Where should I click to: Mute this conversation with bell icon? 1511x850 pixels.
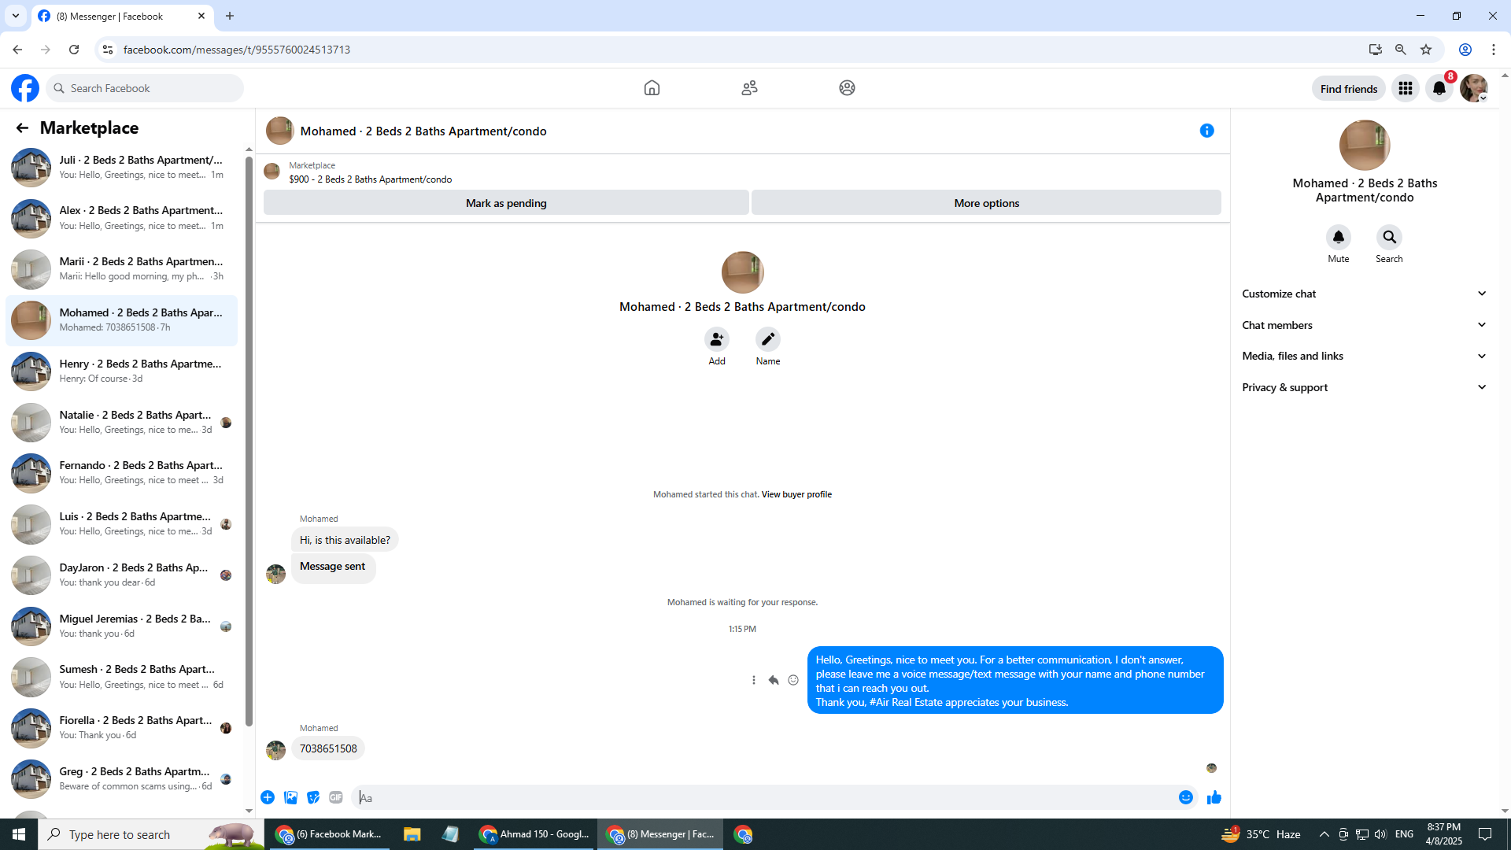tap(1338, 237)
